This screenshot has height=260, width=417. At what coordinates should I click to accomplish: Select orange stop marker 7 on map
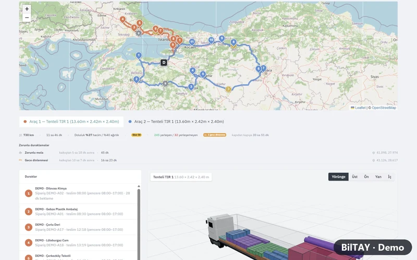[161, 31]
